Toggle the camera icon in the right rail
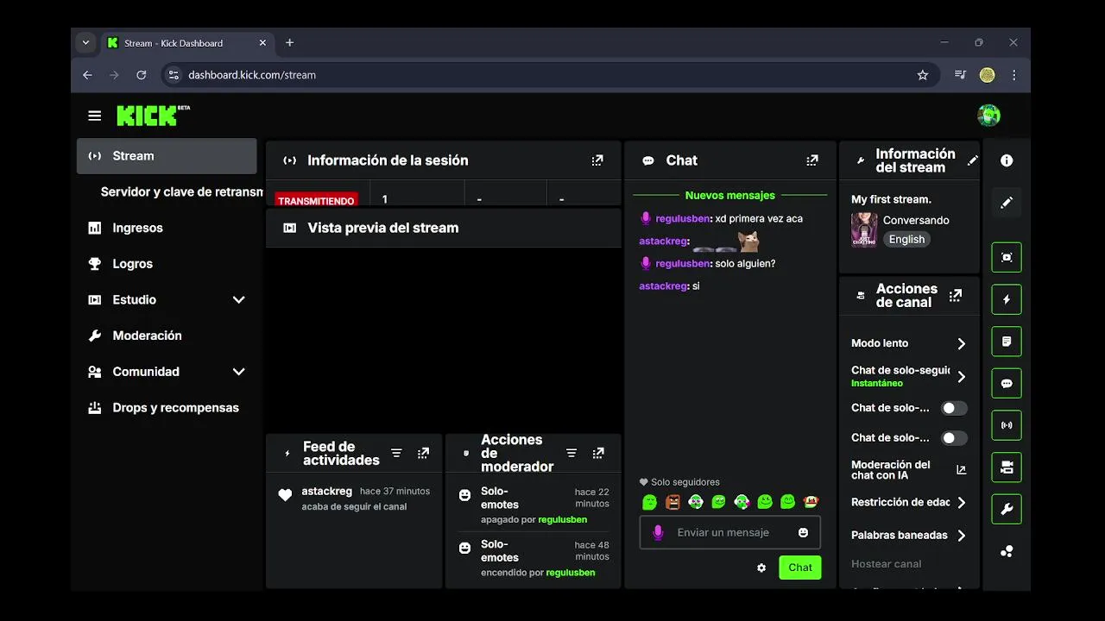The height and width of the screenshot is (621, 1105). (x=1007, y=467)
